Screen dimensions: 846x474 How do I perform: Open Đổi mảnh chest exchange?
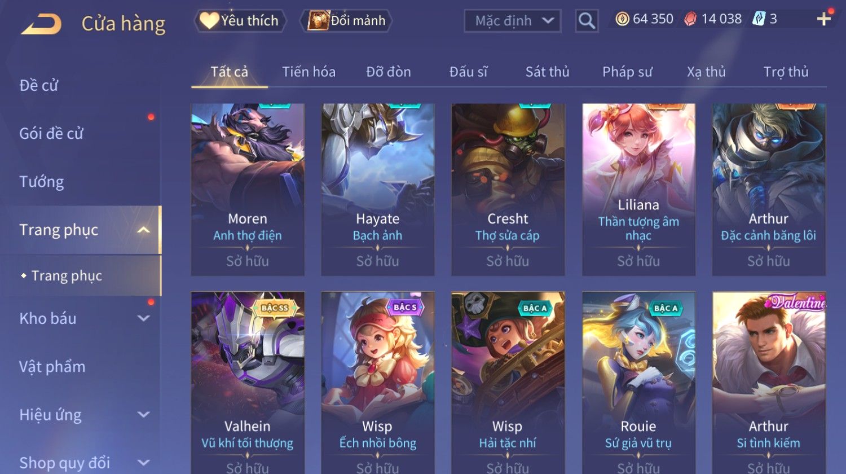point(346,21)
